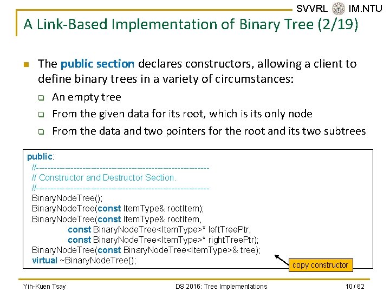Select the slide title 'A Link-Based Implementation of Binary Tree (2/19)'

click(x=191, y=24)
